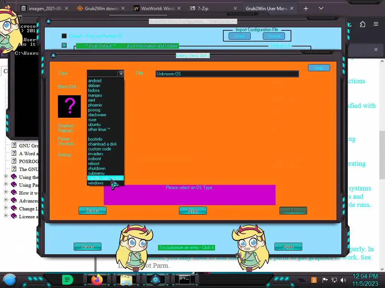Open File Explorer from the taskbar

126,280
